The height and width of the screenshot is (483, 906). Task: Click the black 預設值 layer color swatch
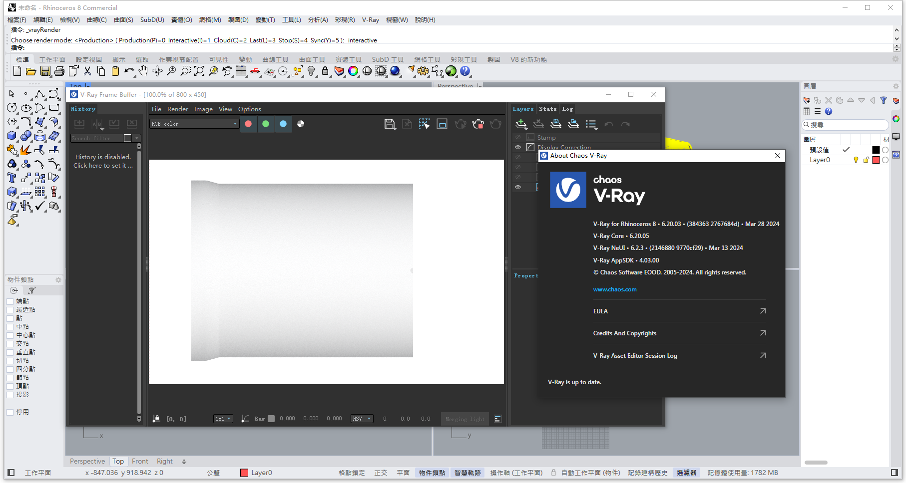876,150
